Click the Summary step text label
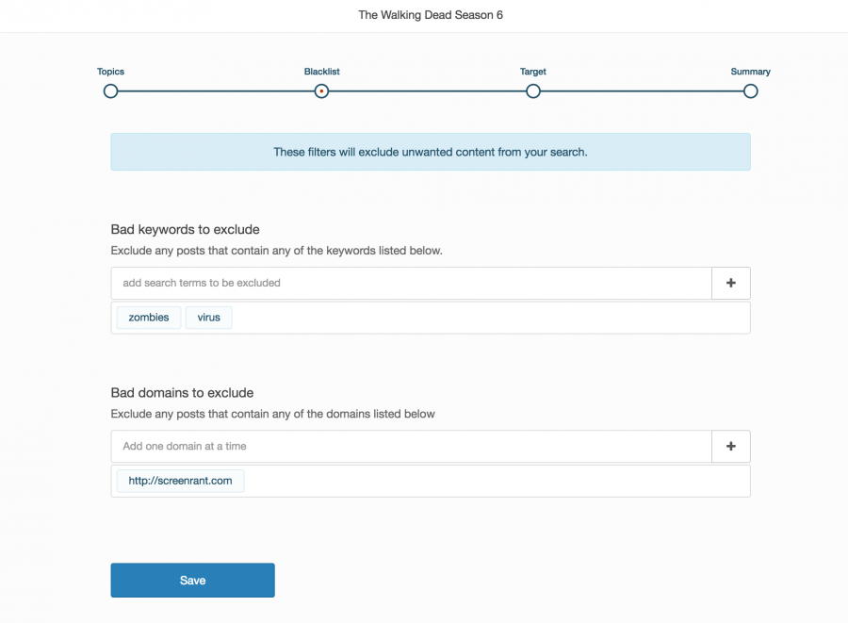Image resolution: width=848 pixels, height=623 pixels. tap(750, 72)
